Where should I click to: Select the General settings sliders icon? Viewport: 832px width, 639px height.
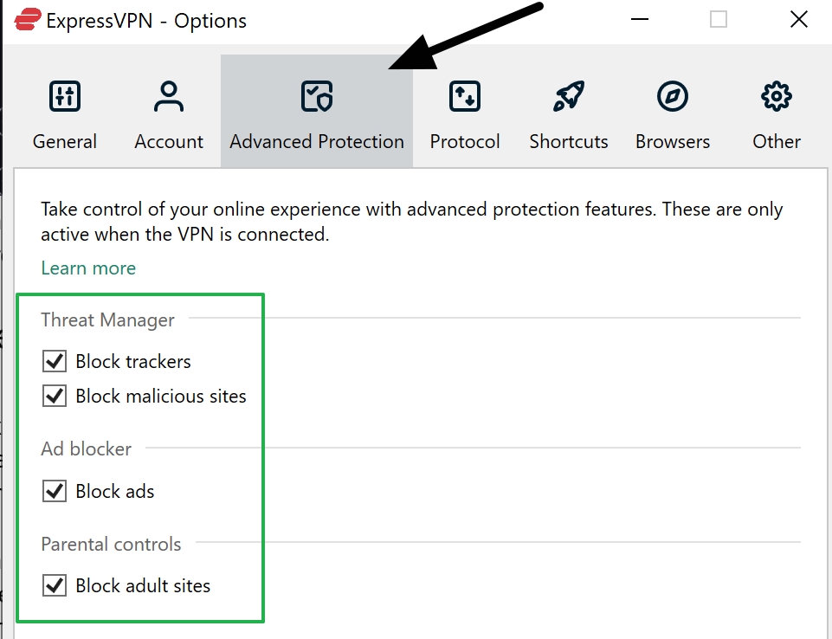pos(65,96)
